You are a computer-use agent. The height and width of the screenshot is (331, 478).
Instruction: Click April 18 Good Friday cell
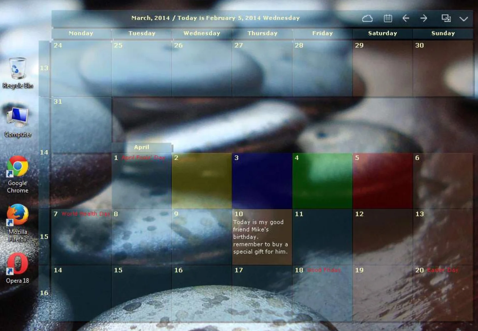[x=322, y=293]
